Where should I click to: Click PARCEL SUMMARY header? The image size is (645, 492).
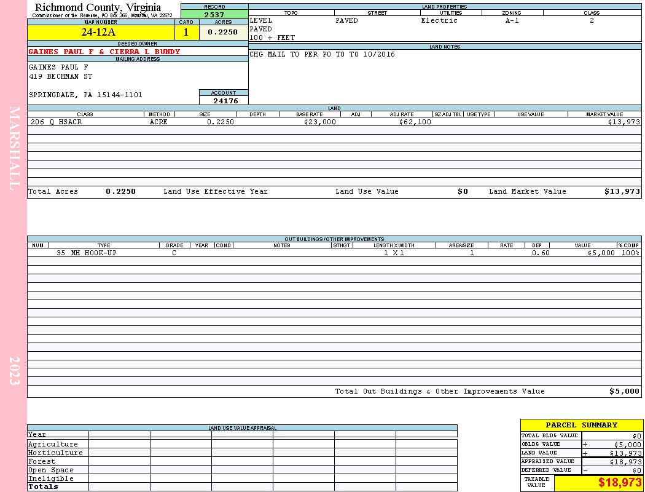[x=581, y=425]
